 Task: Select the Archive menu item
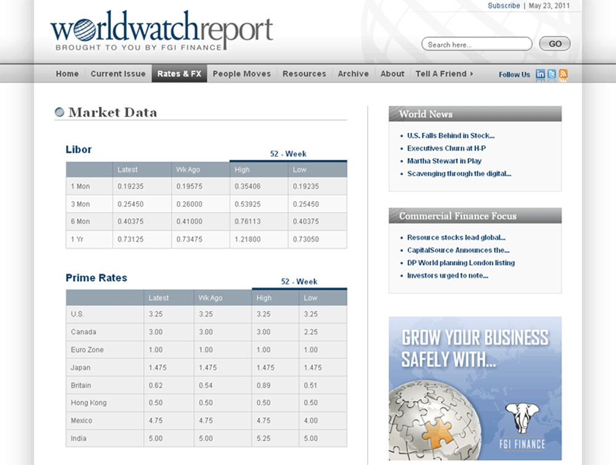pos(353,74)
